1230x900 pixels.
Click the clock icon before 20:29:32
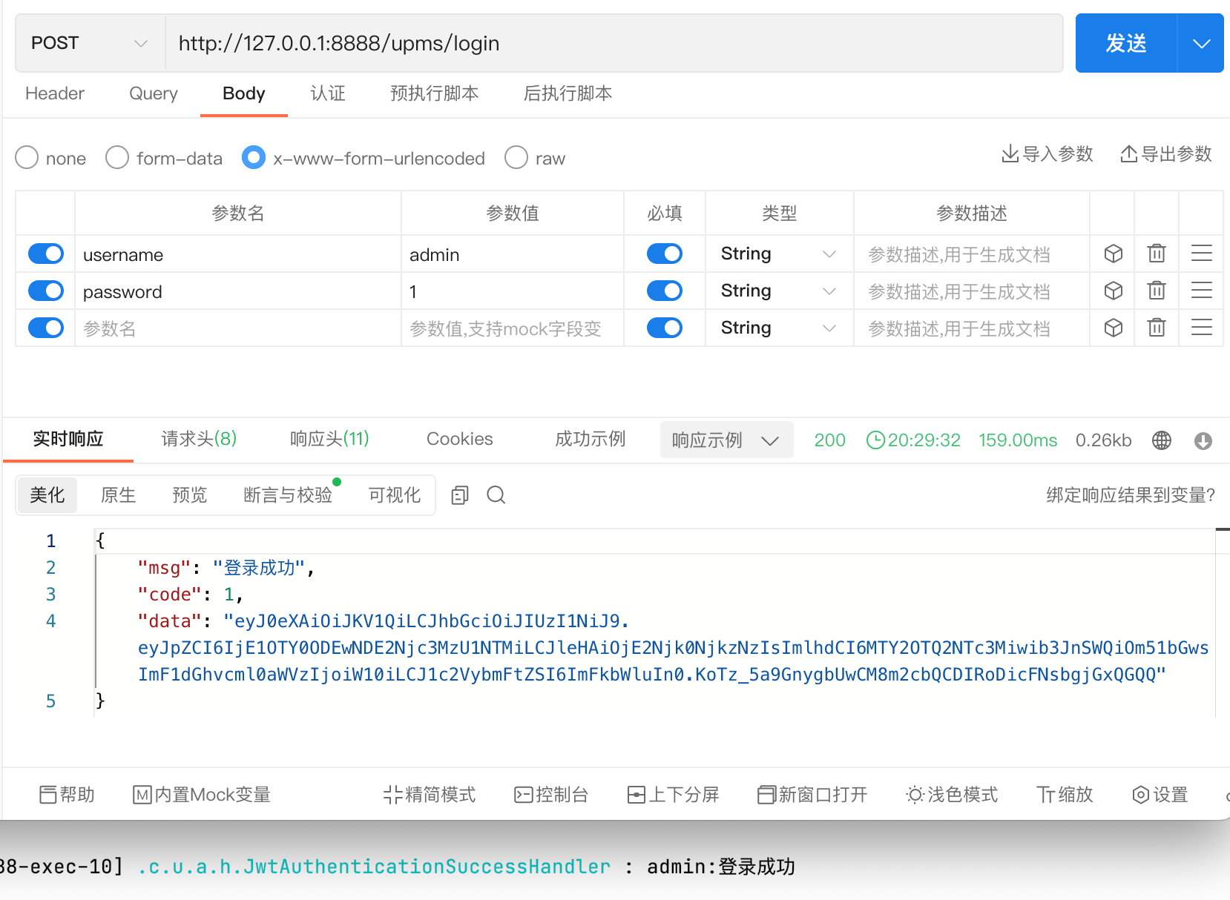click(x=875, y=440)
